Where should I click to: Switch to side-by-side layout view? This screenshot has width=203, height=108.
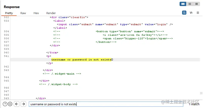183,4
